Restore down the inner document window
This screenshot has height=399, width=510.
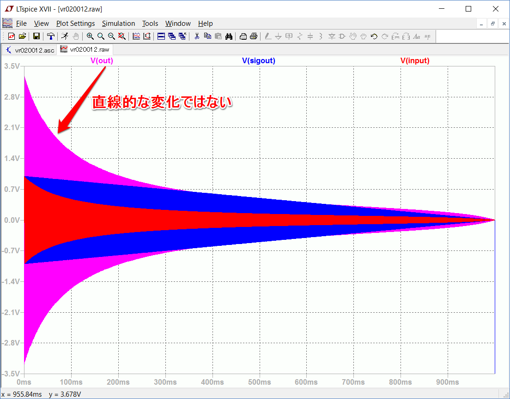(x=493, y=24)
